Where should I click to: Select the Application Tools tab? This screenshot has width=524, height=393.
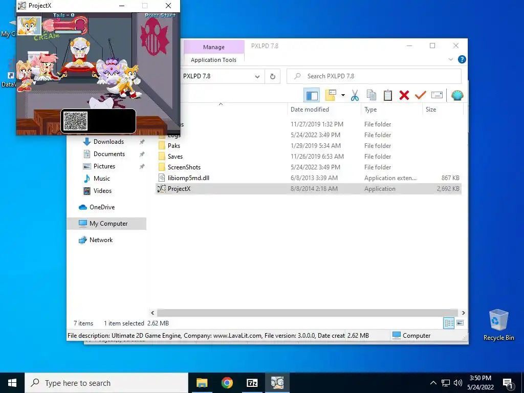[214, 60]
